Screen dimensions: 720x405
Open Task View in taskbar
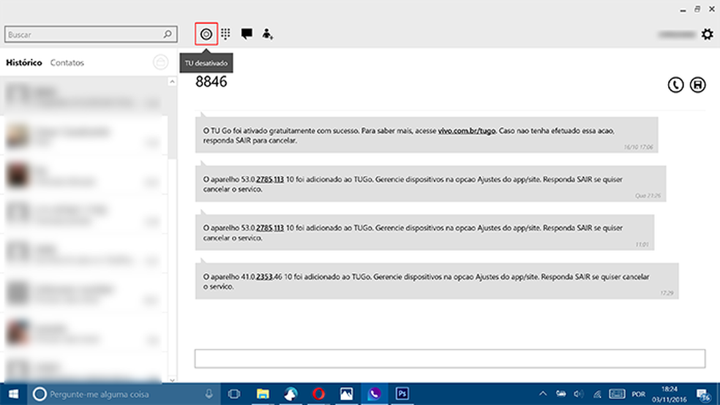pos(234,394)
